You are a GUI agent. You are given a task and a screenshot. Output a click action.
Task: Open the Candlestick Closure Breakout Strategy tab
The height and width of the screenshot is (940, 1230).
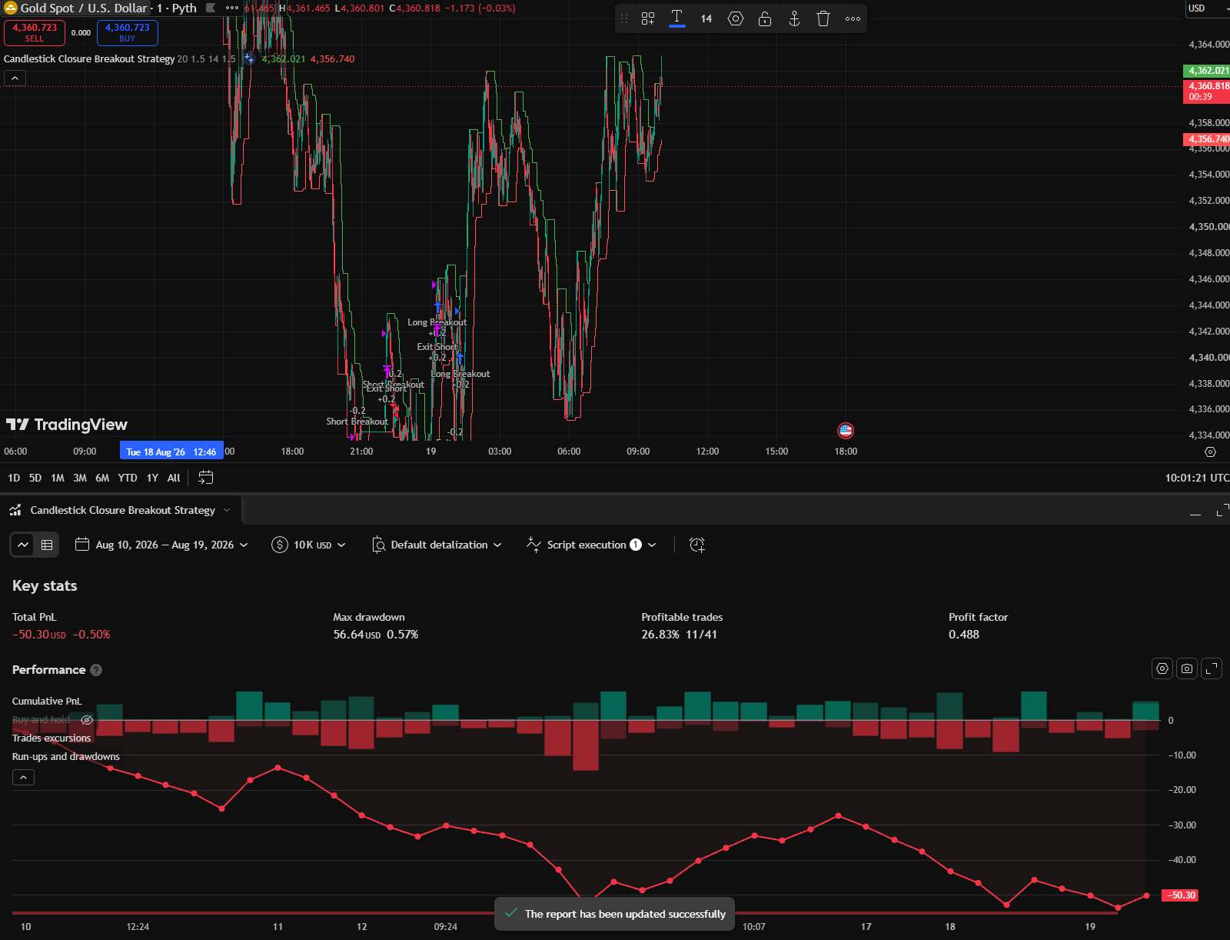[x=122, y=510]
